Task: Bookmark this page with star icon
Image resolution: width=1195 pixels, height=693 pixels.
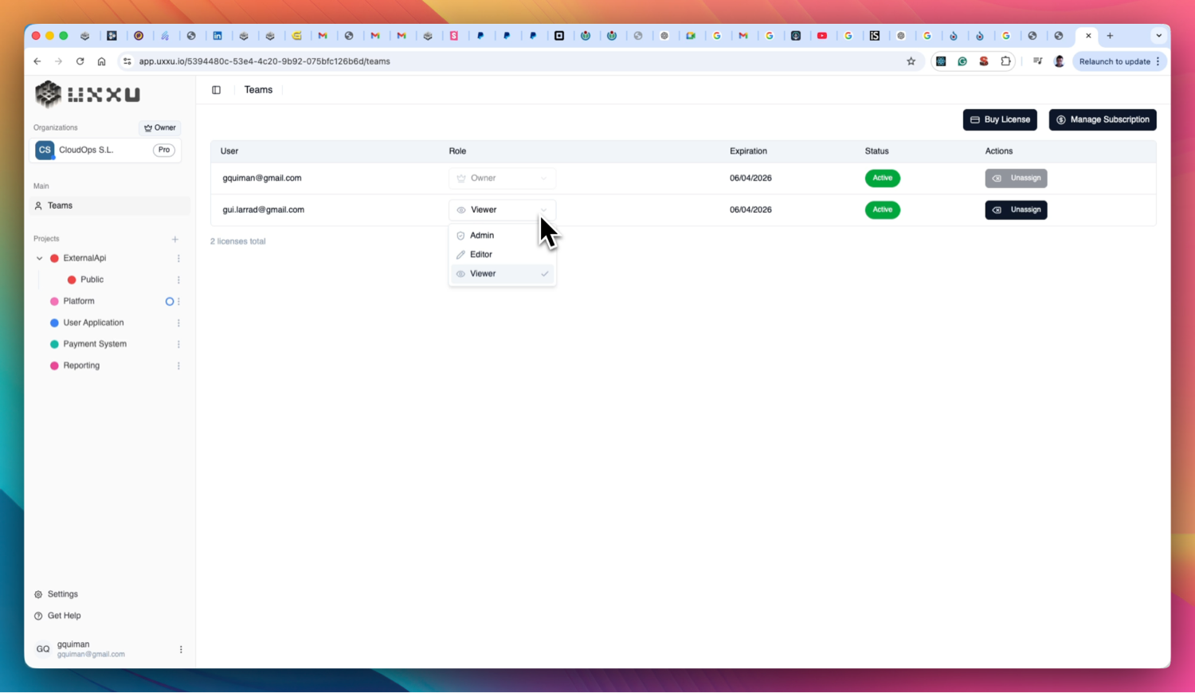Action: (911, 61)
